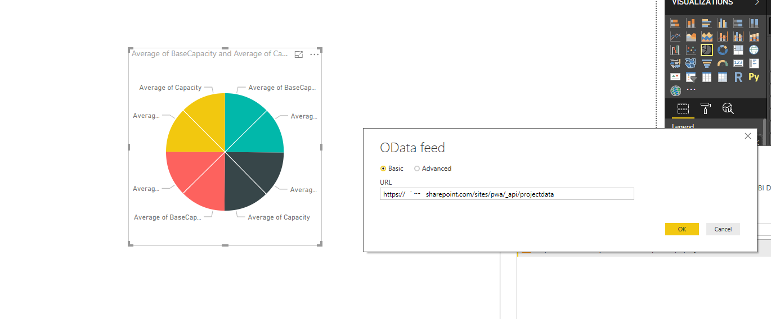Select the treemap visual

coord(738,50)
